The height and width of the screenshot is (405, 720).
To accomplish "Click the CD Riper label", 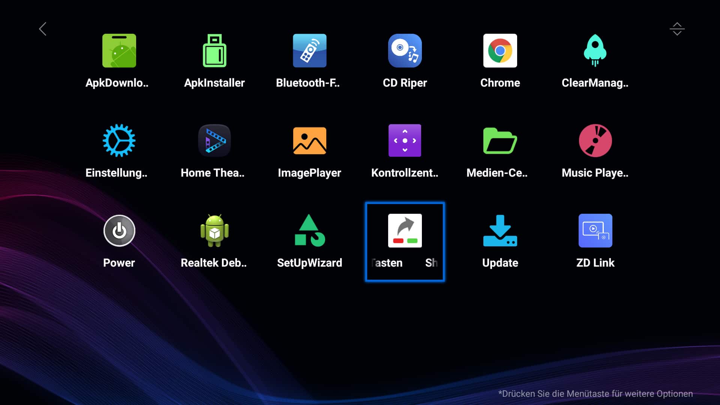I will coord(405,83).
